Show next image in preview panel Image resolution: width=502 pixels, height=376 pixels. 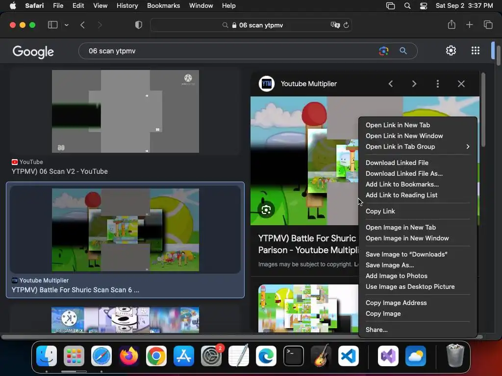414,84
